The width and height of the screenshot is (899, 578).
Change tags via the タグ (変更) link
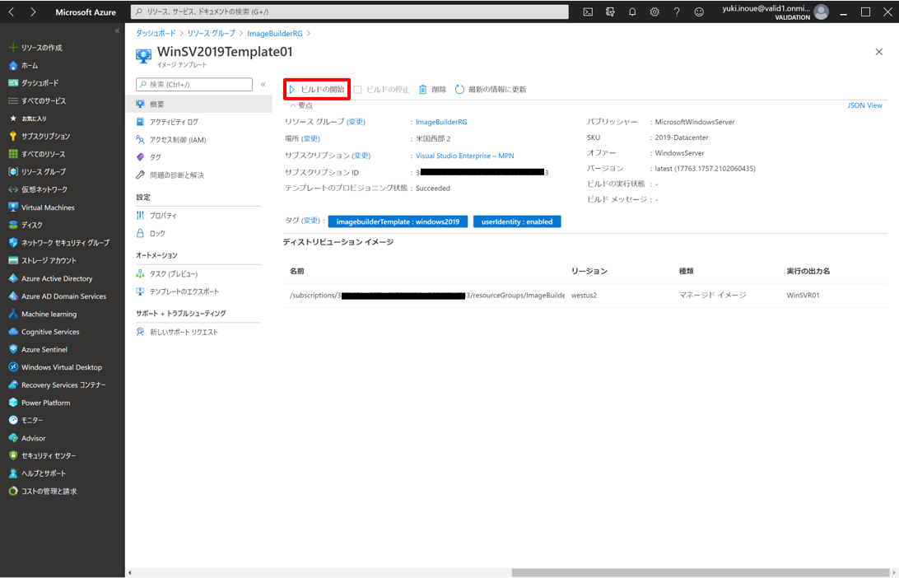coord(310,221)
